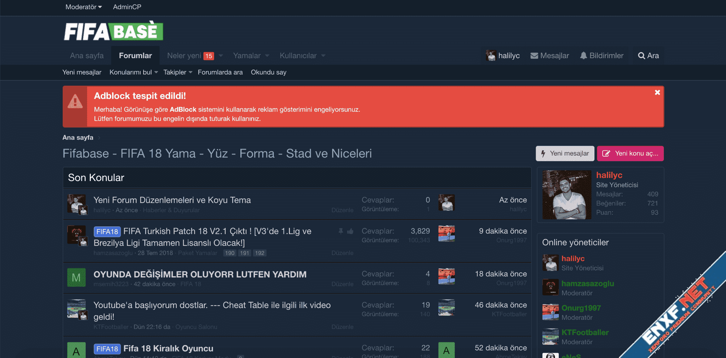
Task: Jump to page 192 of Turkish Patch thread
Action: [x=259, y=253]
